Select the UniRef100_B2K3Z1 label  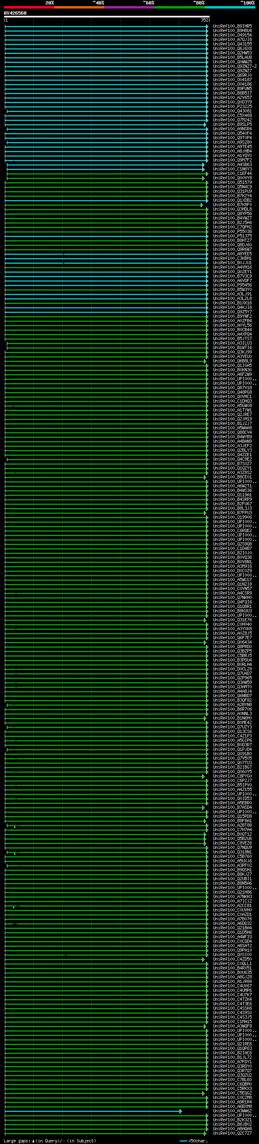(x=232, y=1120)
